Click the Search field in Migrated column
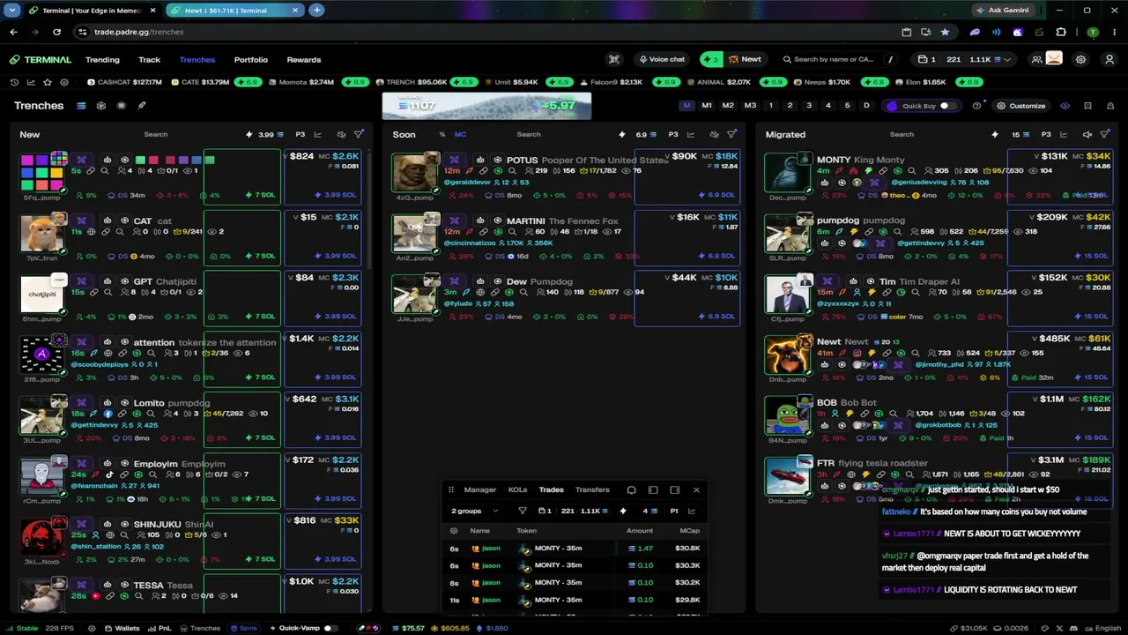Viewport: 1128px width, 635px height. tap(902, 135)
